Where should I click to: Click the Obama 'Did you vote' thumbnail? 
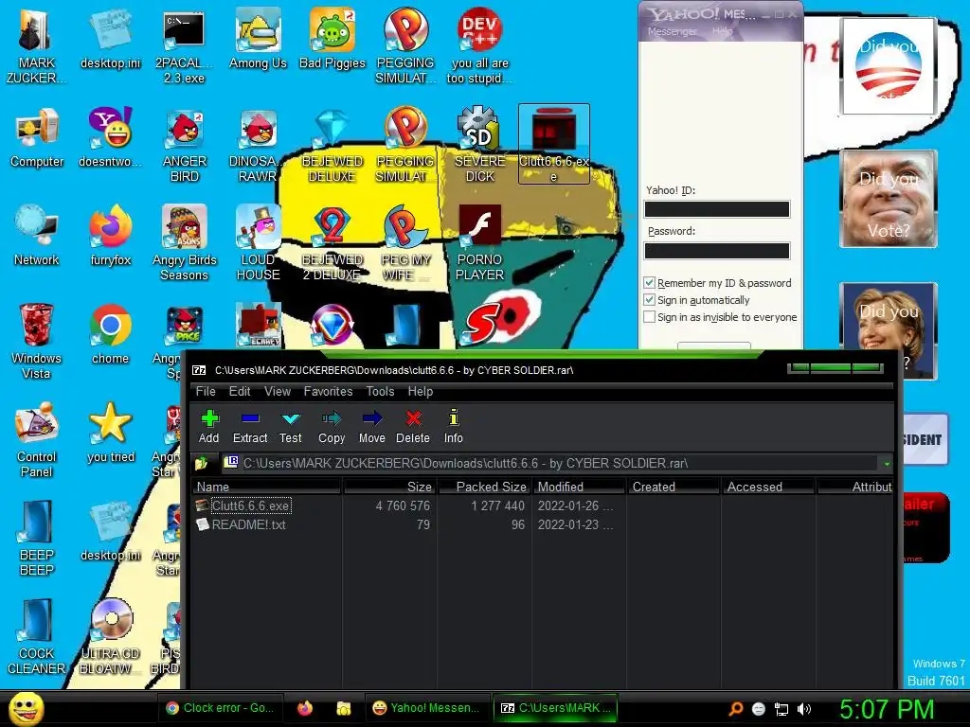coord(888,65)
